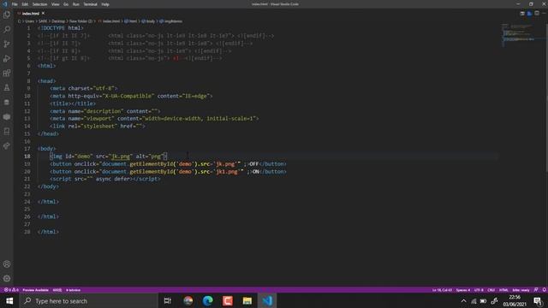
Task: Place cursor on the DOCTYPE html line
Action: click(x=61, y=28)
